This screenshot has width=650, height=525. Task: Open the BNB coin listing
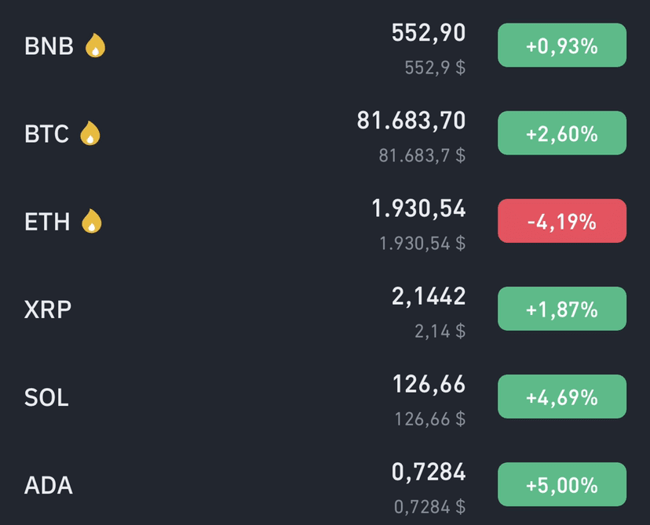tap(325, 45)
